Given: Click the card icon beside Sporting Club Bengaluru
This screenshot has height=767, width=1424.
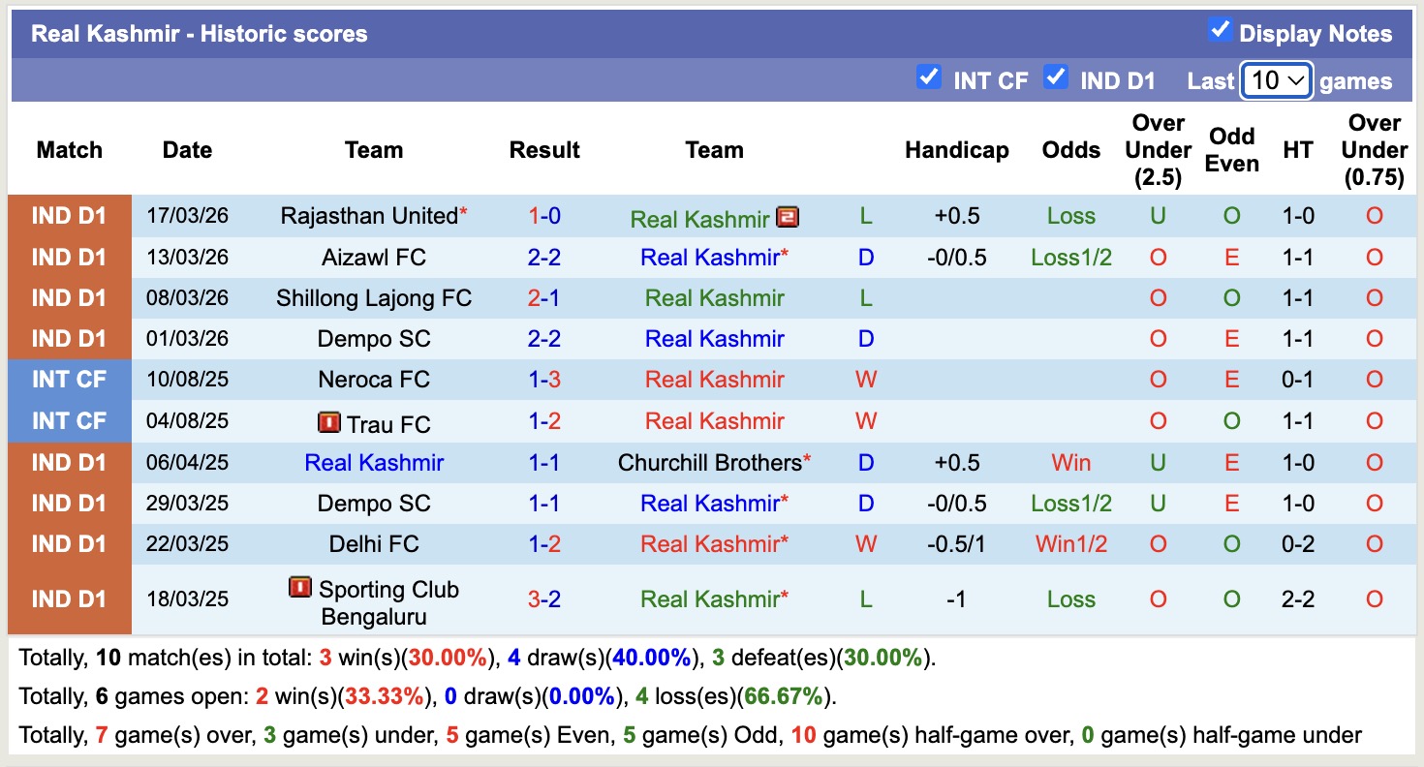Looking at the screenshot, I should [x=301, y=588].
